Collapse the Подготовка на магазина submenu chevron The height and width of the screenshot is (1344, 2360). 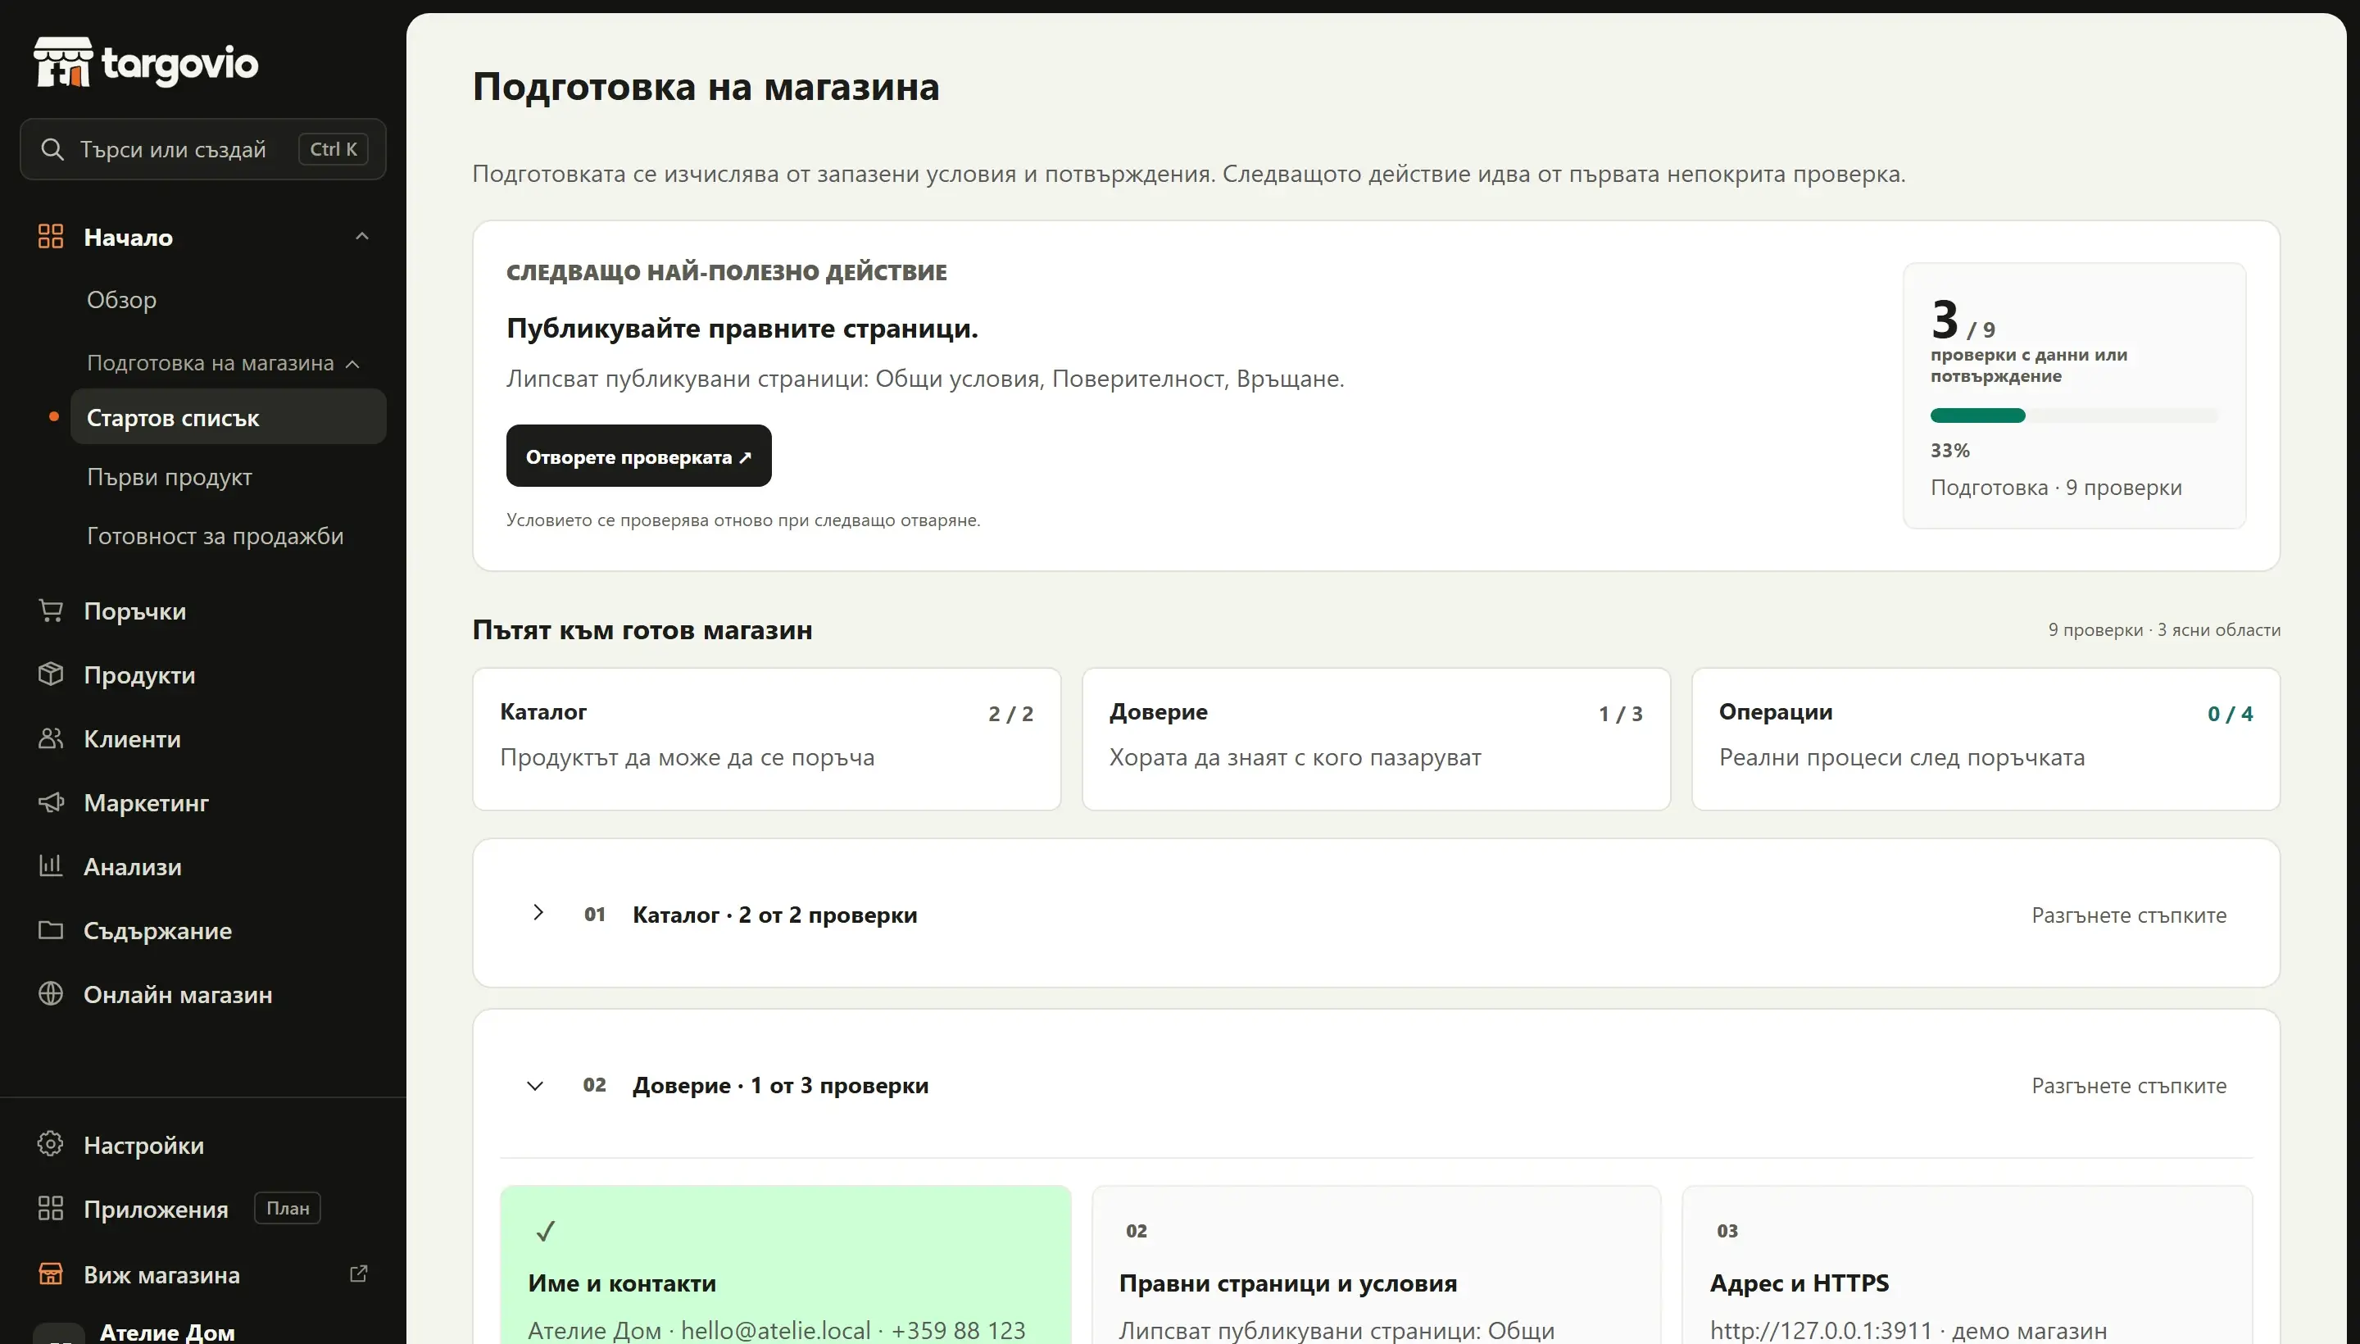pyautogui.click(x=352, y=364)
